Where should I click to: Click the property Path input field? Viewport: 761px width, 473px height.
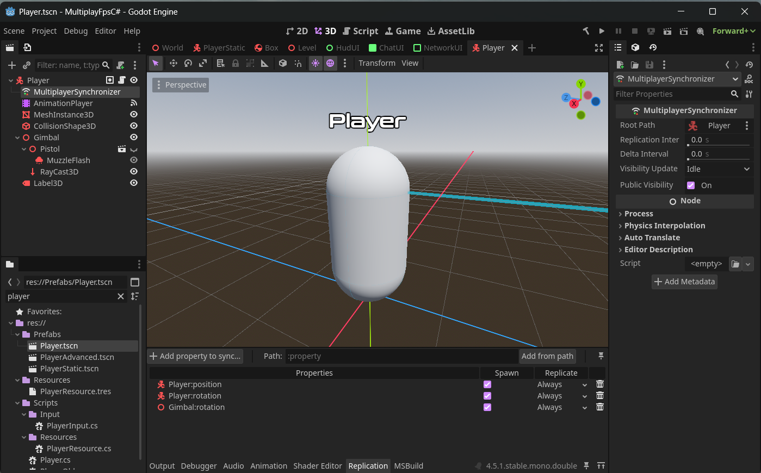click(x=401, y=356)
